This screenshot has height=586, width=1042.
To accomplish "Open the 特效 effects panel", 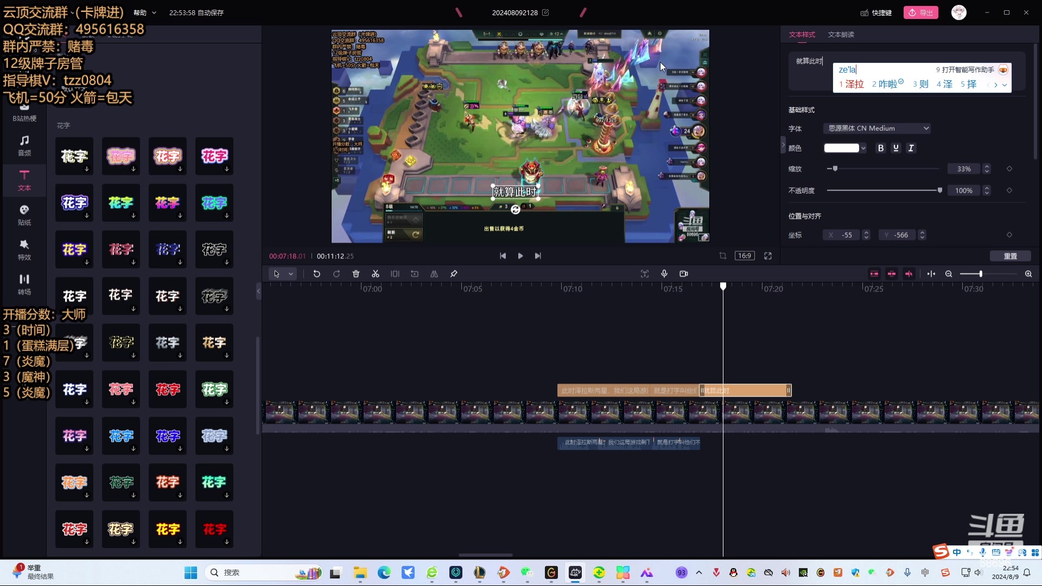I will 24,250.
